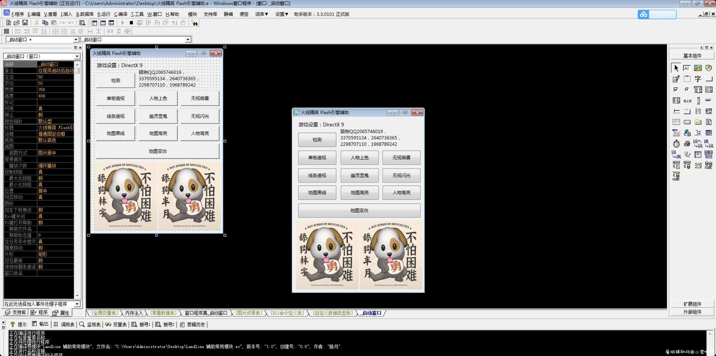
Task: Open the 词库▼ dropdown menu
Action: pos(262,14)
